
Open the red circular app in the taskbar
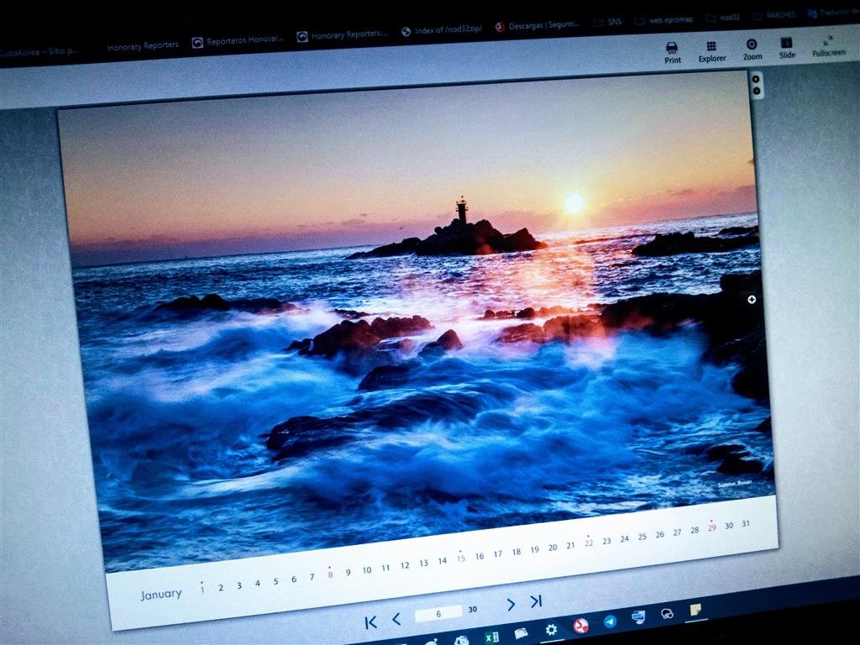tap(580, 625)
